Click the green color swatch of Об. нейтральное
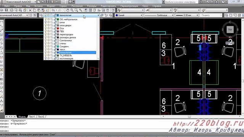Viewport: 244px width, 137px height. [x=58, y=19]
